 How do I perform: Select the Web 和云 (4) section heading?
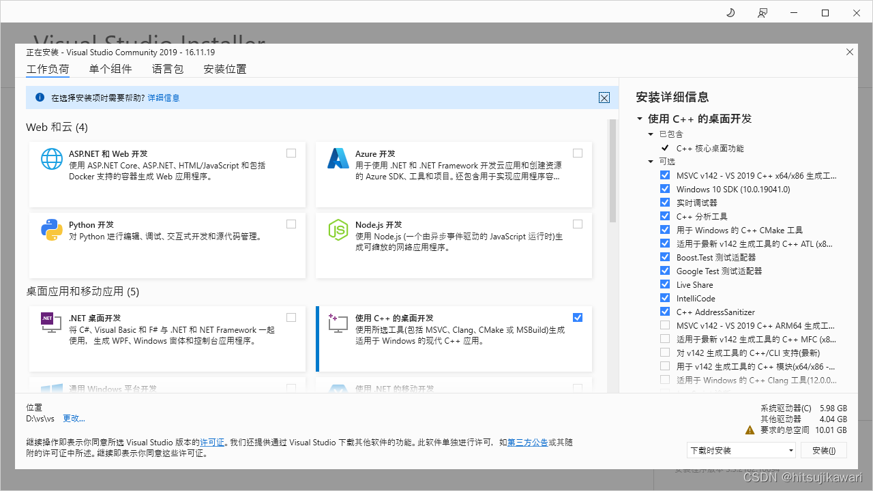click(57, 128)
